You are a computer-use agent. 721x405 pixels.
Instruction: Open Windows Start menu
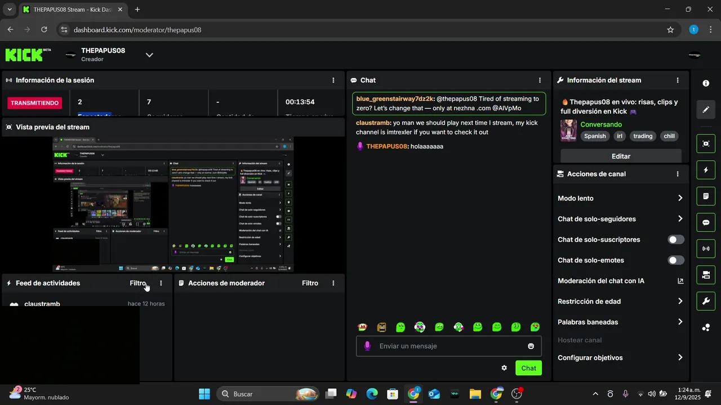click(x=204, y=394)
